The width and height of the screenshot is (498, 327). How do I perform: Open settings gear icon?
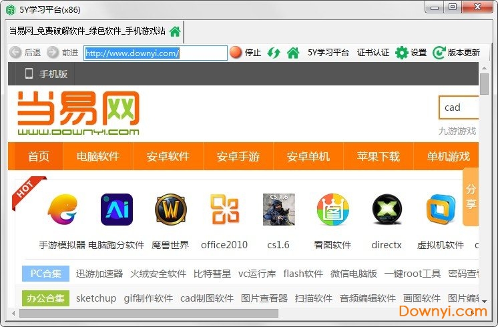[x=401, y=52]
